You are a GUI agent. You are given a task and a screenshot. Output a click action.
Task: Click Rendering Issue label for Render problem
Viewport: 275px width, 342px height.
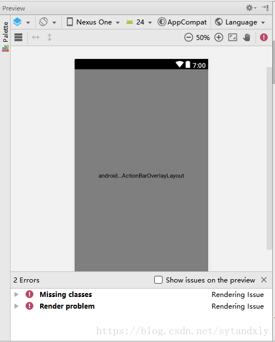tap(238, 306)
